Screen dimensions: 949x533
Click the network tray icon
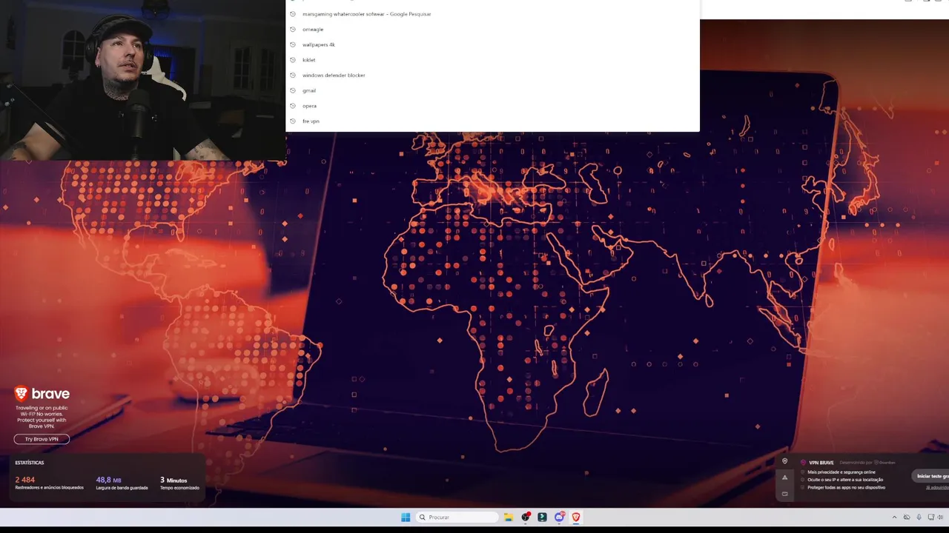[932, 517]
